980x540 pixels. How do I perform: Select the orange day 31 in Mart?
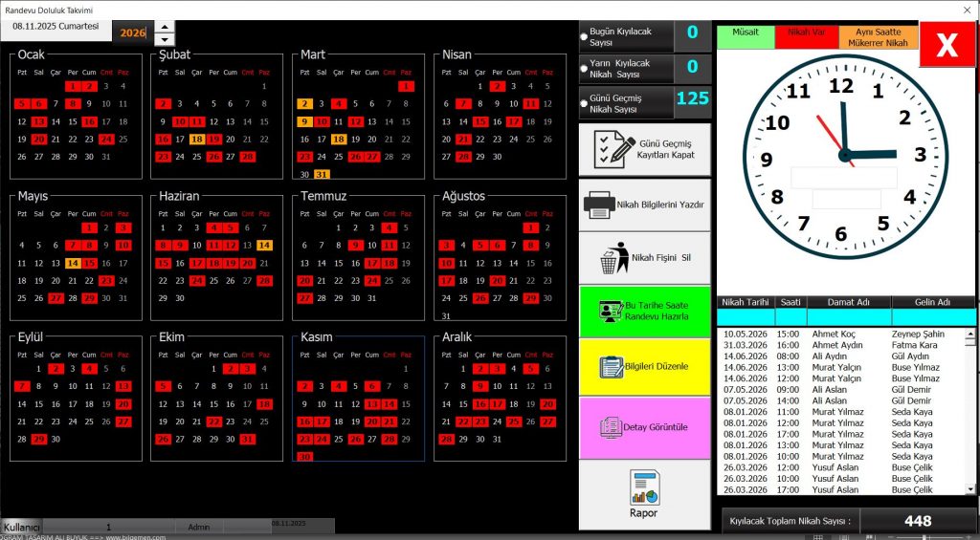tap(322, 174)
